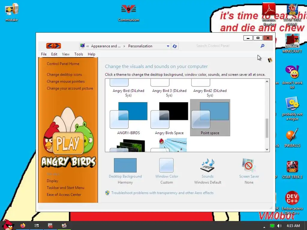This screenshot has height=230, width=307.
Task: Show hidden tray icons arrow
Action: [264, 227]
